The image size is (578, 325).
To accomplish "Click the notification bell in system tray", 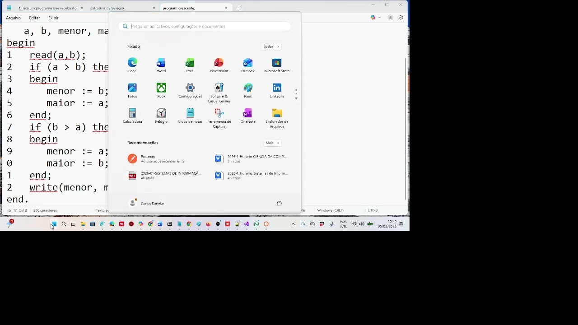I will pyautogui.click(x=401, y=224).
